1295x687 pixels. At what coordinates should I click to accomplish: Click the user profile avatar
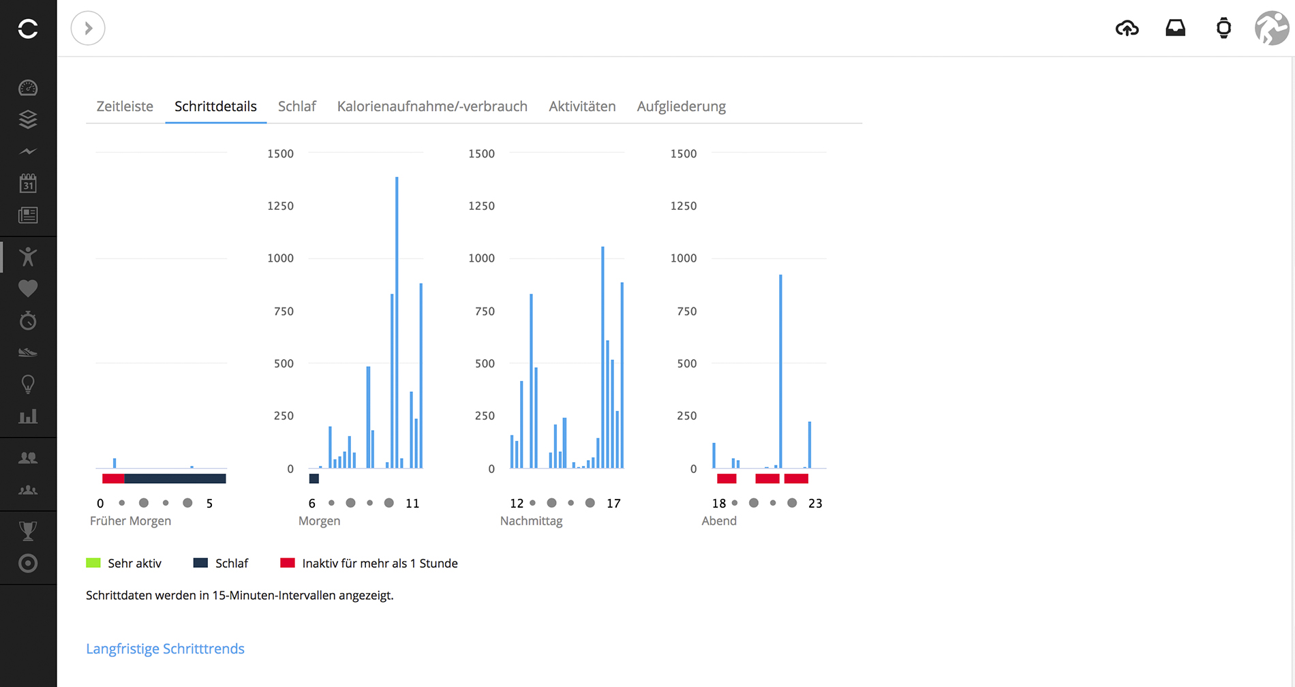pyautogui.click(x=1271, y=29)
